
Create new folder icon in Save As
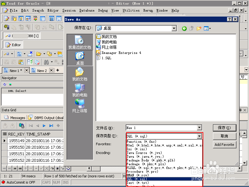[199, 28]
